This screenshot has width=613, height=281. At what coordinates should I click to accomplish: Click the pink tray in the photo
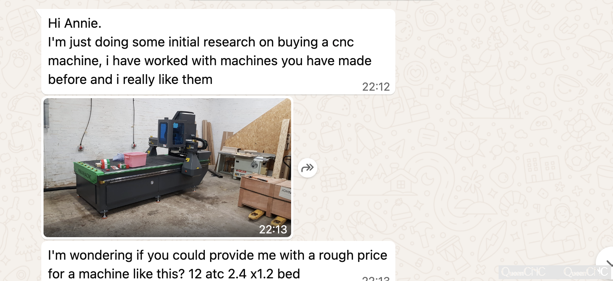coord(135,159)
